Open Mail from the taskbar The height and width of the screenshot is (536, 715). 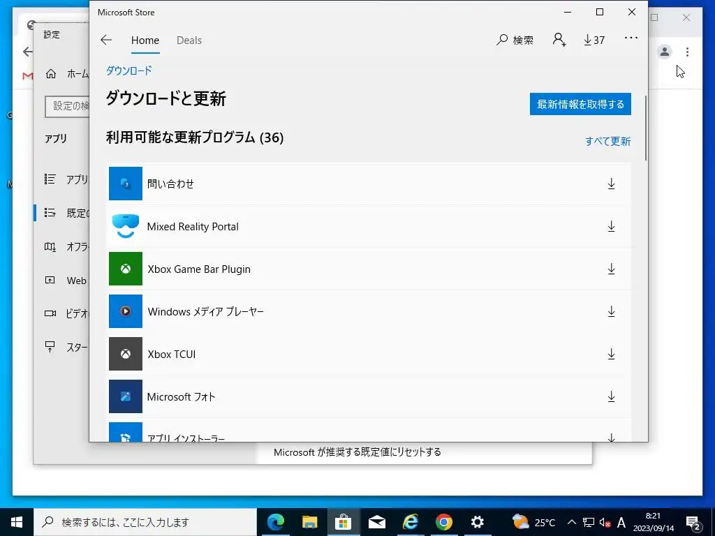click(376, 522)
